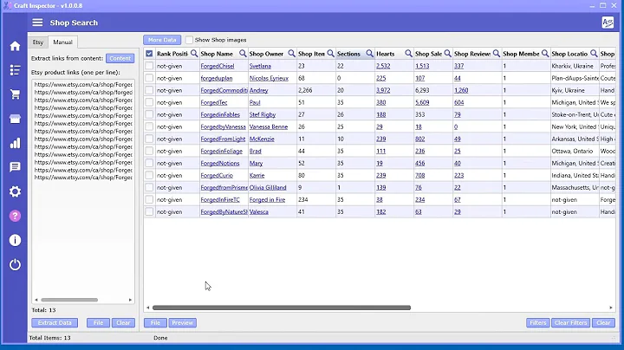Screen dimensions: 624x350
Task: Click the Content button
Action: click(120, 58)
